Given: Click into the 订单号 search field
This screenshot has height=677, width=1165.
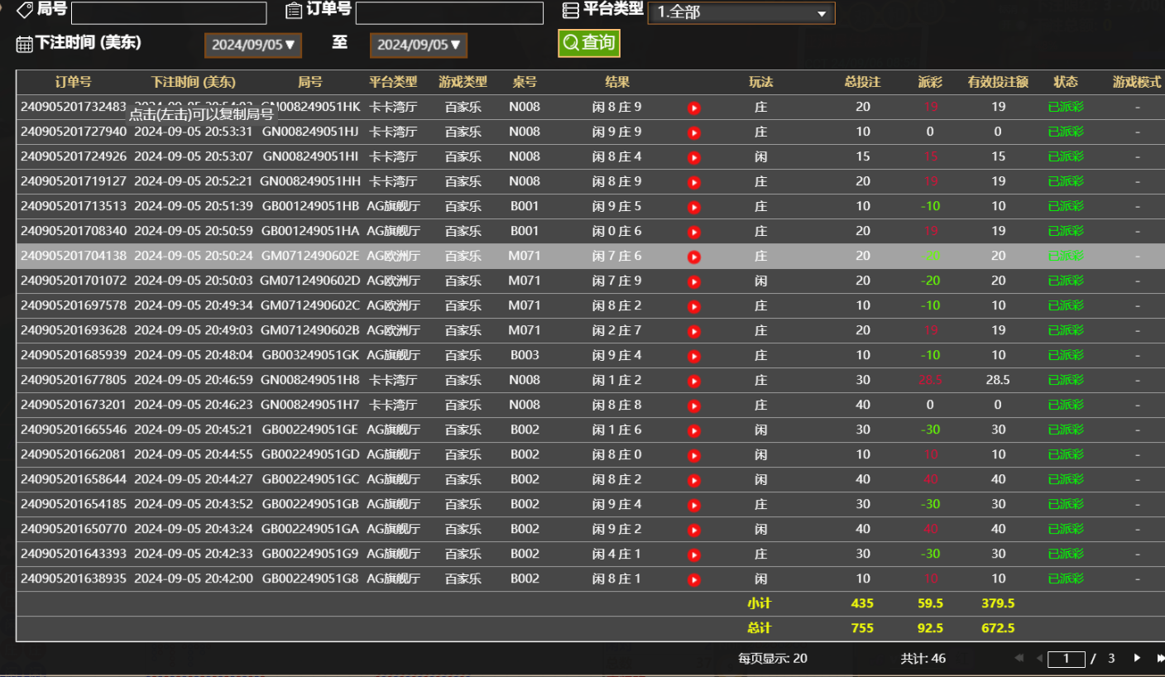Looking at the screenshot, I should 449,13.
